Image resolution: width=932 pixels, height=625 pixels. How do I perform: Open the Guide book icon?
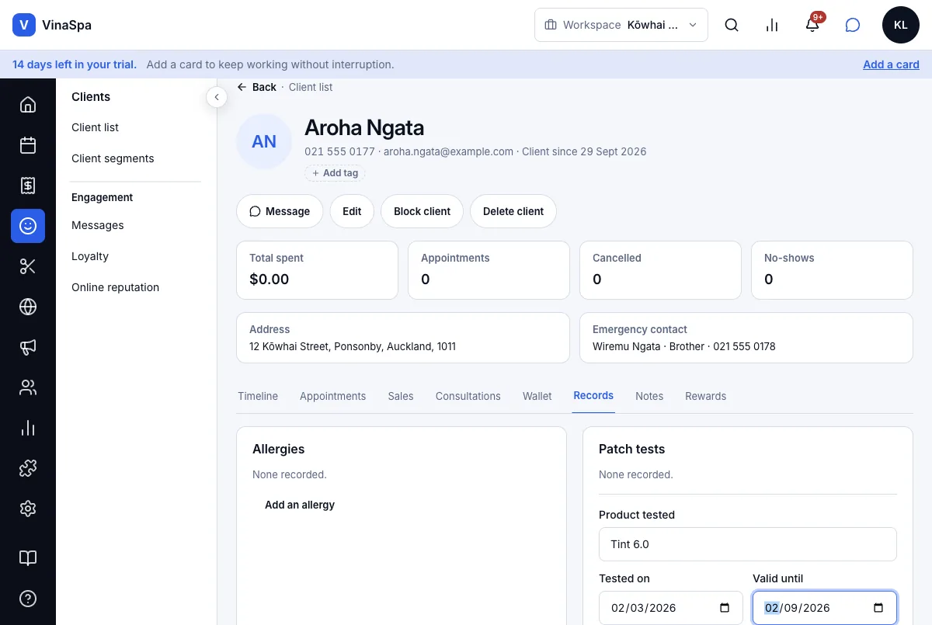tap(28, 558)
